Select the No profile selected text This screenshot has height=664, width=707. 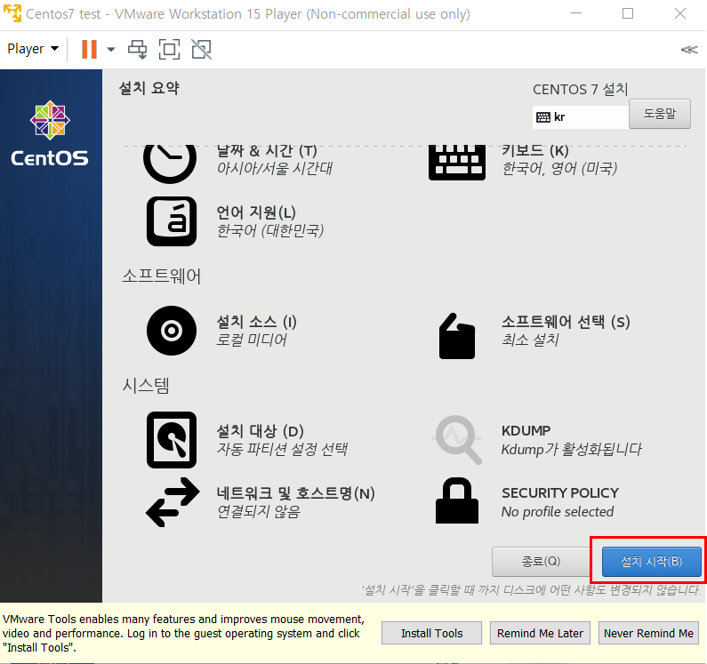point(558,512)
